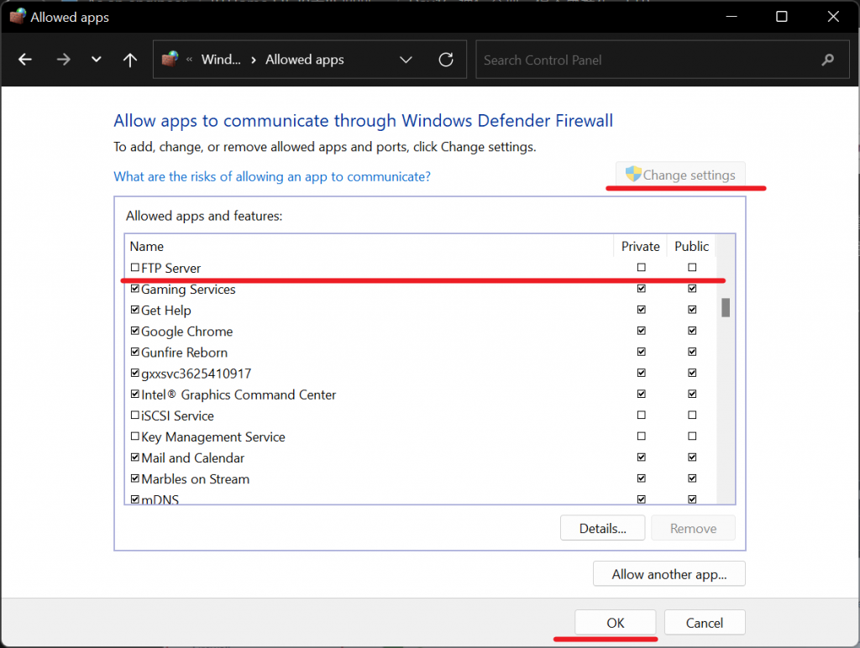The width and height of the screenshot is (860, 648).
Task: Open recent locations dropdown chevron
Action: 96,60
